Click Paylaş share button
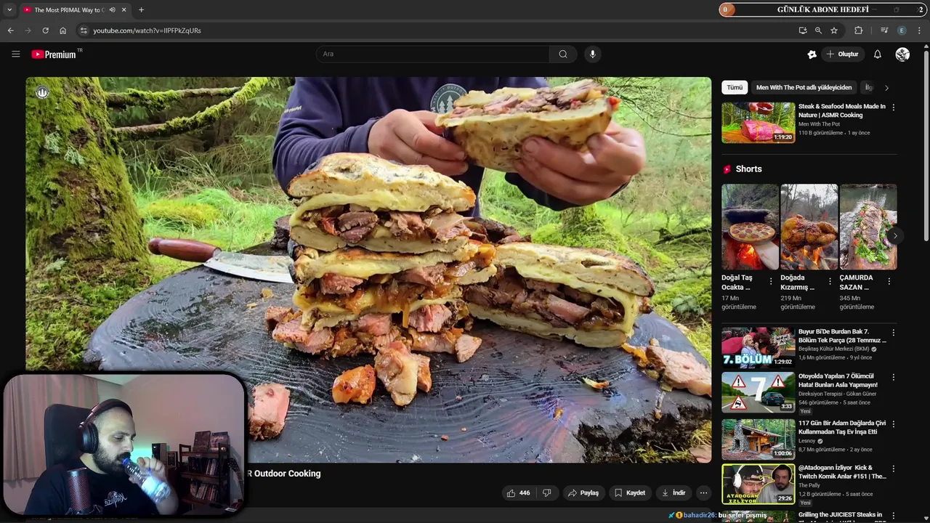Viewport: 930px width, 523px height. 583,492
